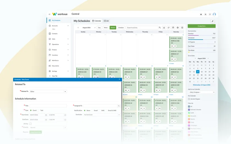Expand the Finance sidebar section
Image resolution: width=231 pixels, height=144 pixels.
(68, 50)
